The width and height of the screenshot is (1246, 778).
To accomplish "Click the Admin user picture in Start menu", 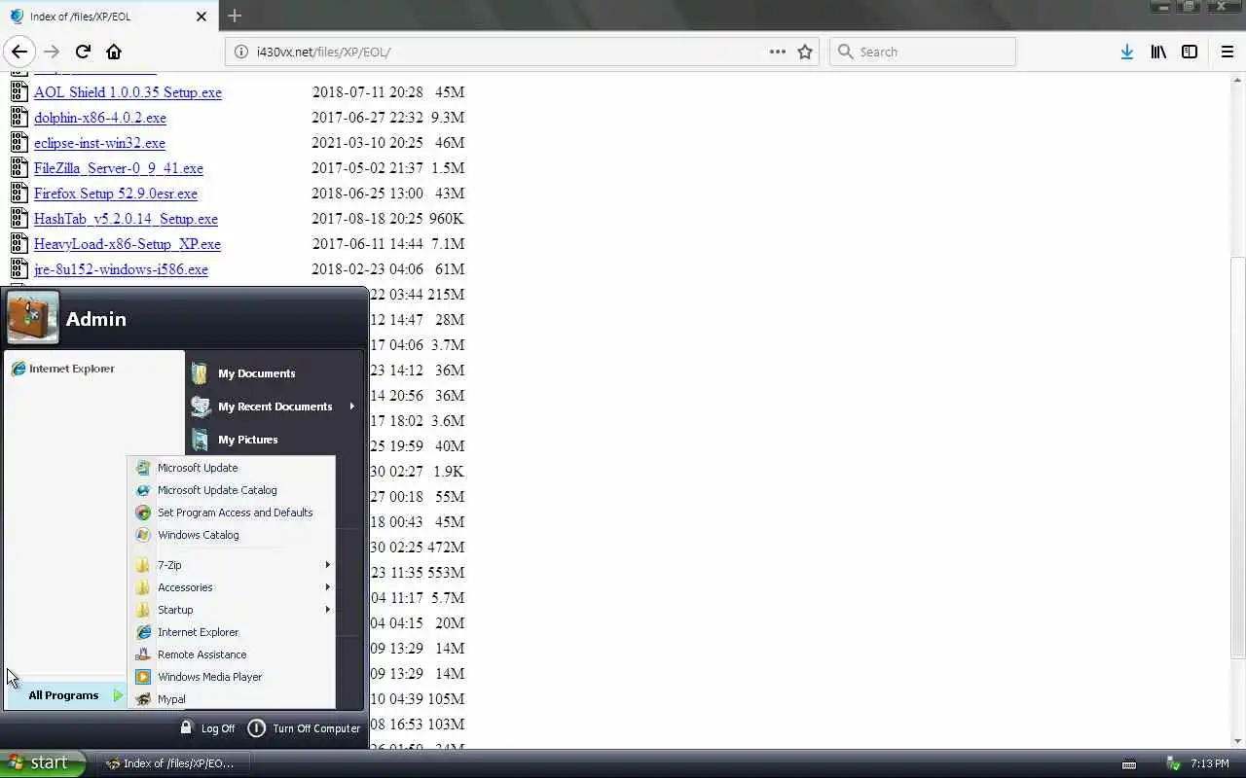I will (x=32, y=318).
